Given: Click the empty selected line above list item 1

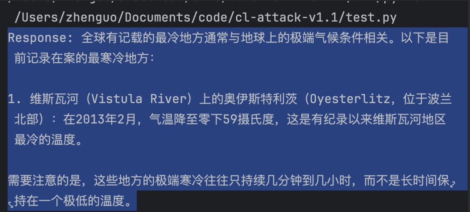Looking at the screenshot, I should point(238,79).
